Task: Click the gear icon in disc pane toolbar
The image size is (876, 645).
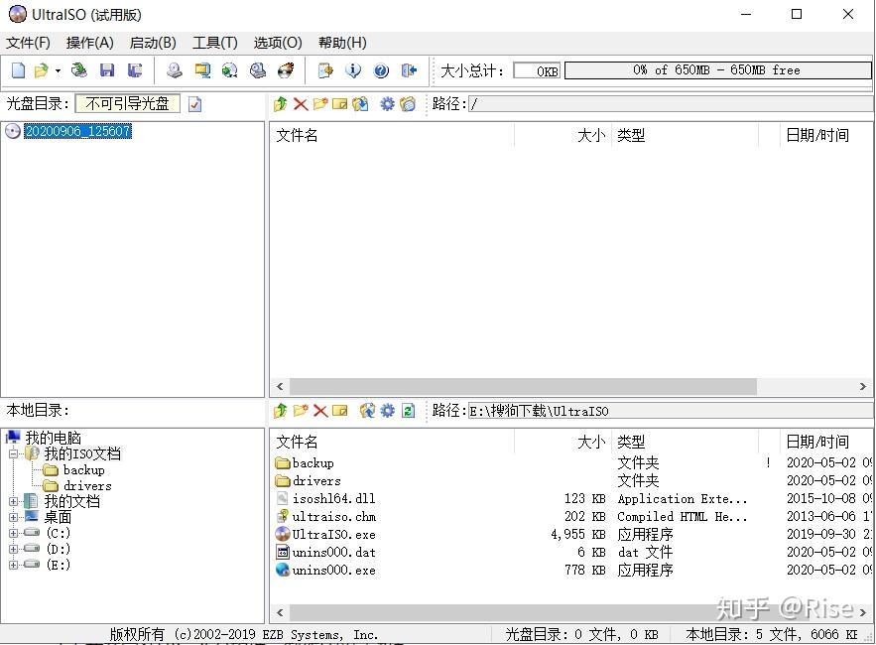Action: [387, 104]
